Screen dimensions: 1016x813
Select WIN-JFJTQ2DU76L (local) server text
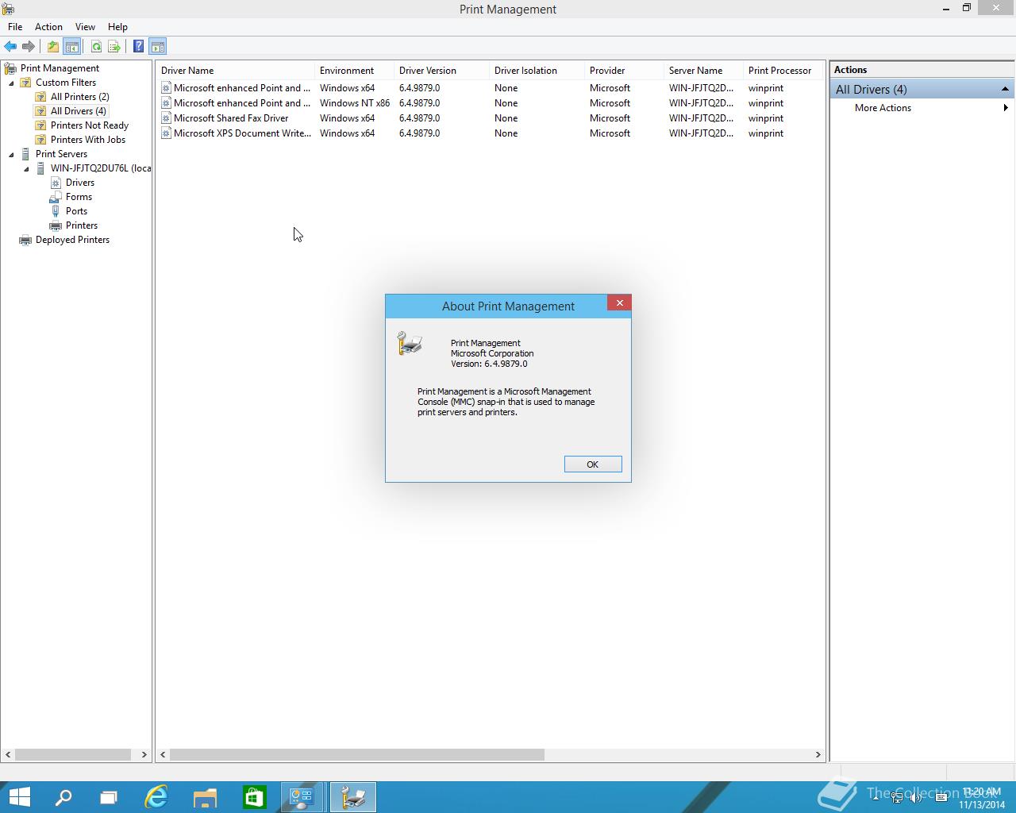tap(101, 168)
